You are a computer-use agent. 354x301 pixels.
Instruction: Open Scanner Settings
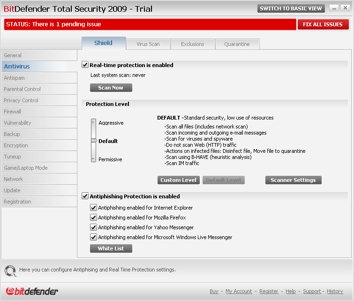tap(293, 180)
